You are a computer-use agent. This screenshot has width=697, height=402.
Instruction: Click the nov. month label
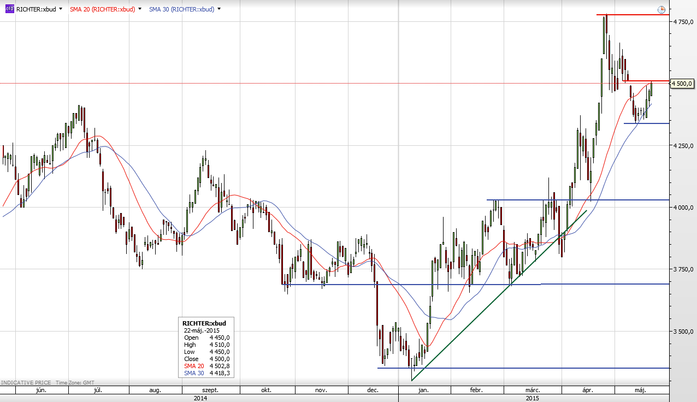coord(321,391)
